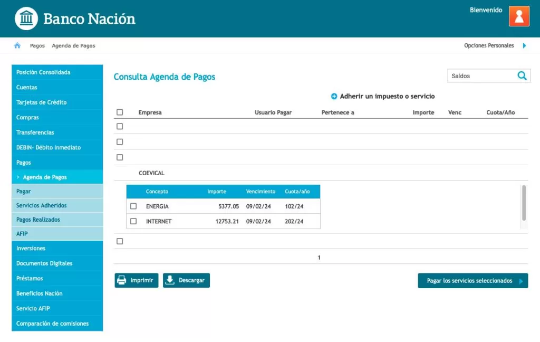Image resolution: width=540 pixels, height=342 pixels.
Task: Click the Venc column header
Action: (455, 112)
